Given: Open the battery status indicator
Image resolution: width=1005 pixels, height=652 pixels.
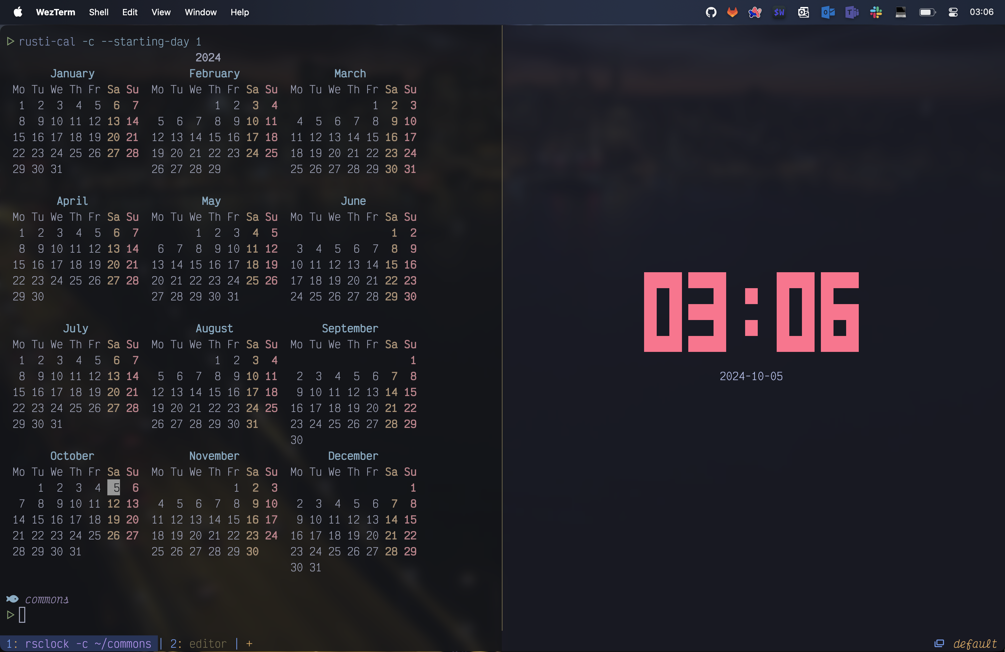Looking at the screenshot, I should [927, 12].
